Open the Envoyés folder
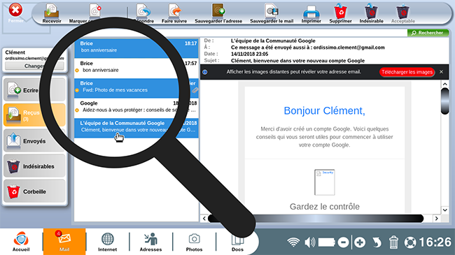The width and height of the screenshot is (455, 255). click(34, 141)
